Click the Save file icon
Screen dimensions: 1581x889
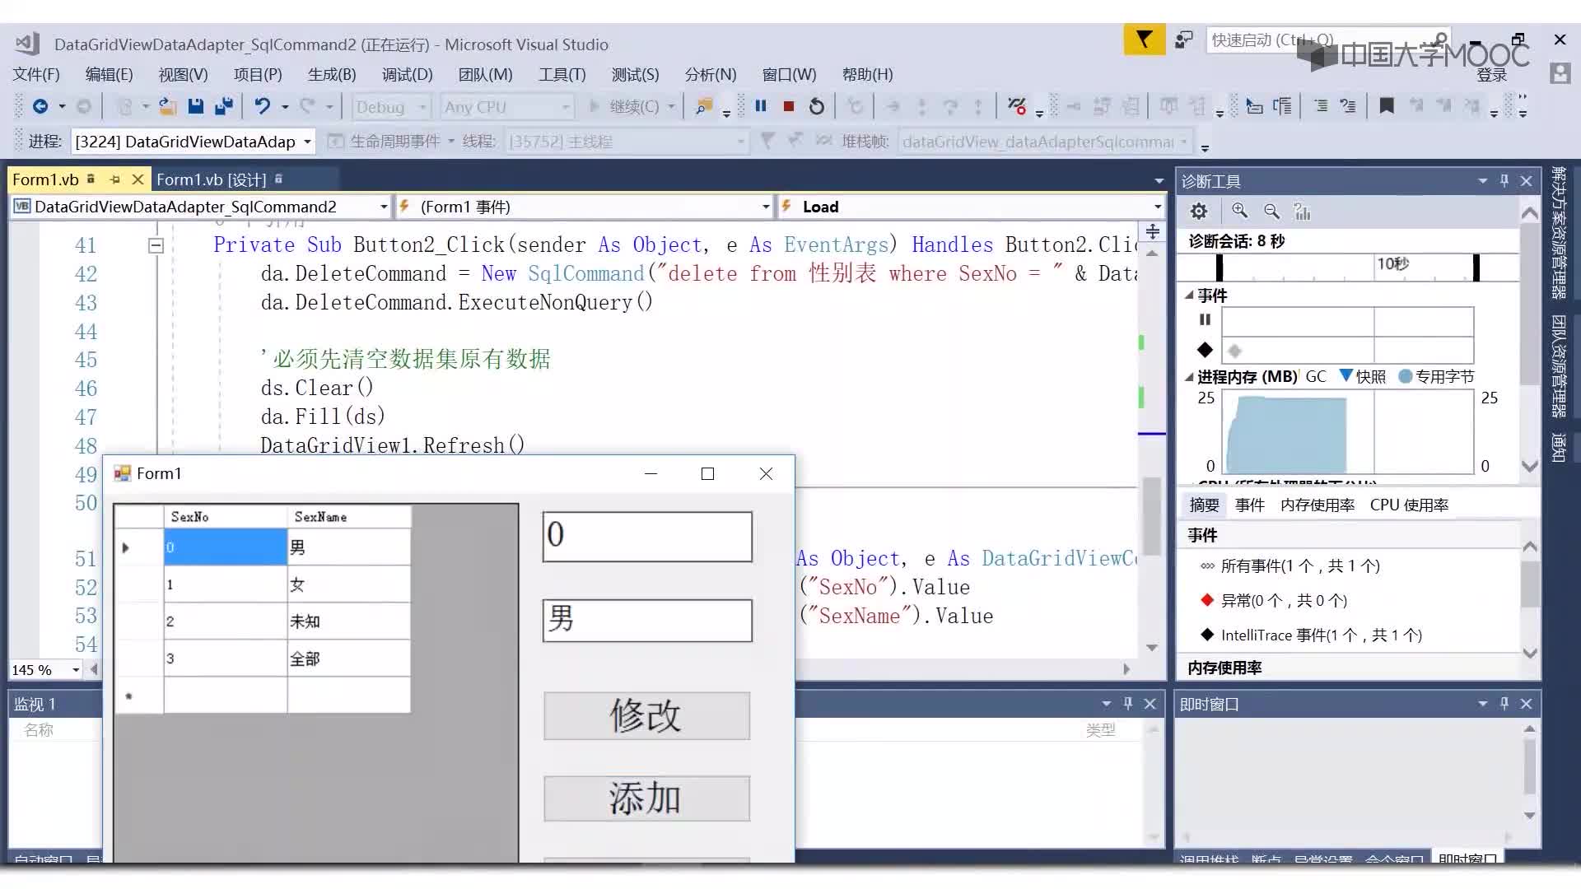(195, 106)
